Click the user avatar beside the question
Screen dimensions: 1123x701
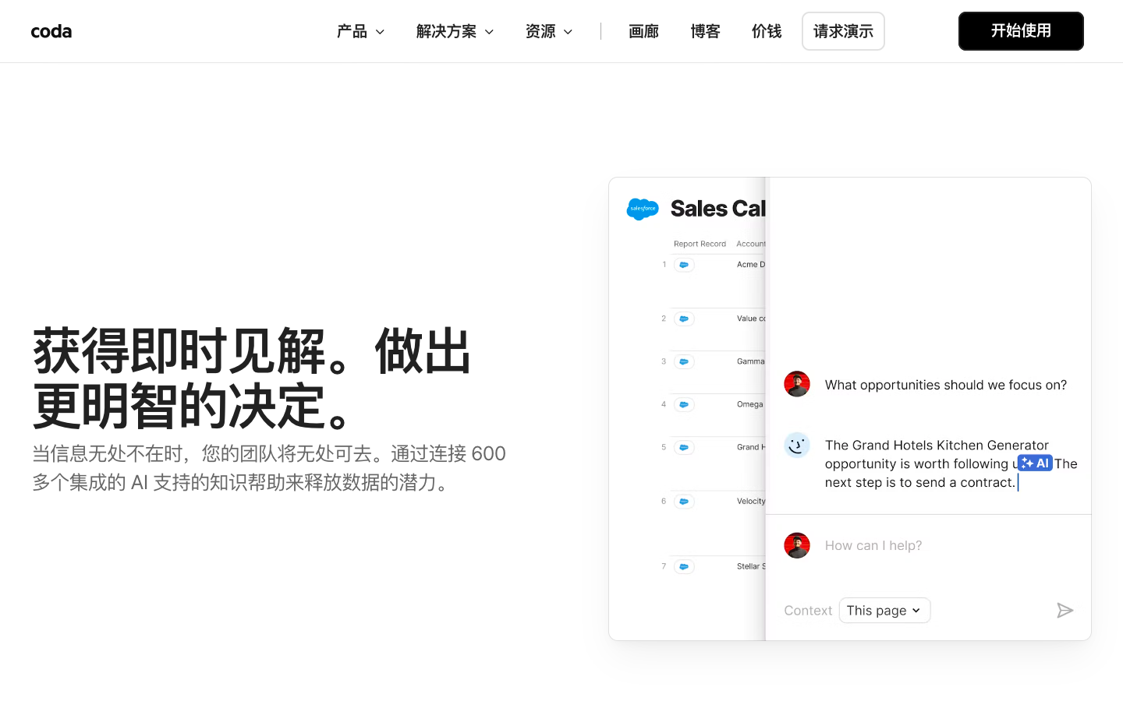click(796, 385)
